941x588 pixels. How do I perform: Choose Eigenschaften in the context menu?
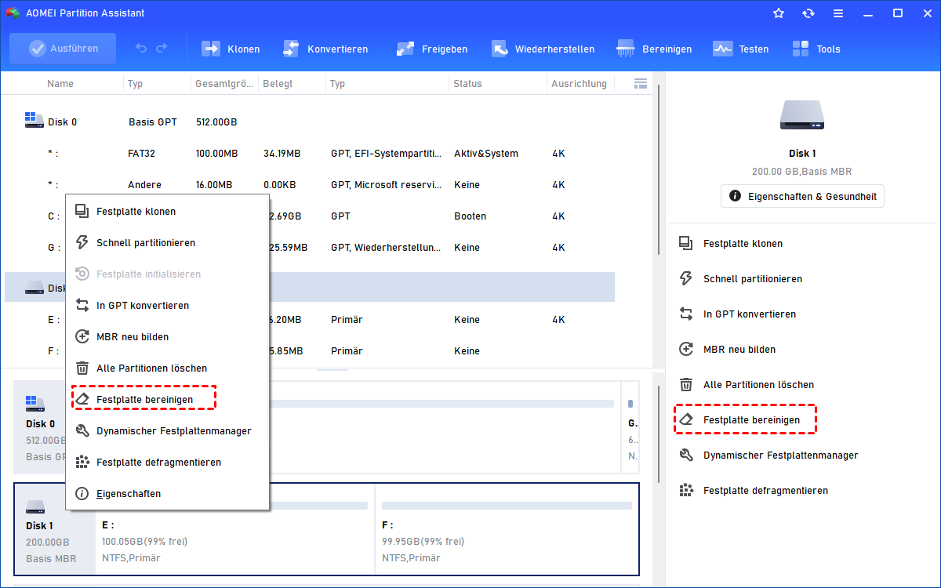tap(168, 494)
